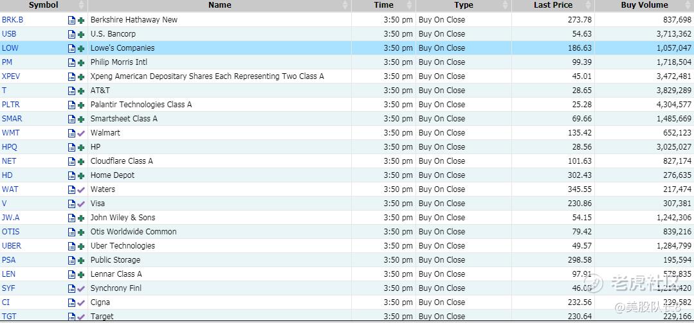Add HPQ using the green plus icon
The image size is (694, 323).
81,148
